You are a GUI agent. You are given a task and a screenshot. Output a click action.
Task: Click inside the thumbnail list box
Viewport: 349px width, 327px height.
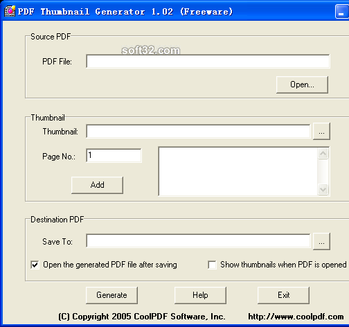[x=238, y=171]
